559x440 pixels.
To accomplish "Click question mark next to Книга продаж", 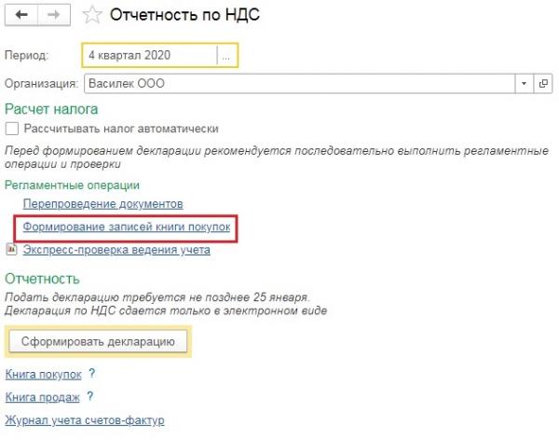I will pyautogui.click(x=89, y=396).
